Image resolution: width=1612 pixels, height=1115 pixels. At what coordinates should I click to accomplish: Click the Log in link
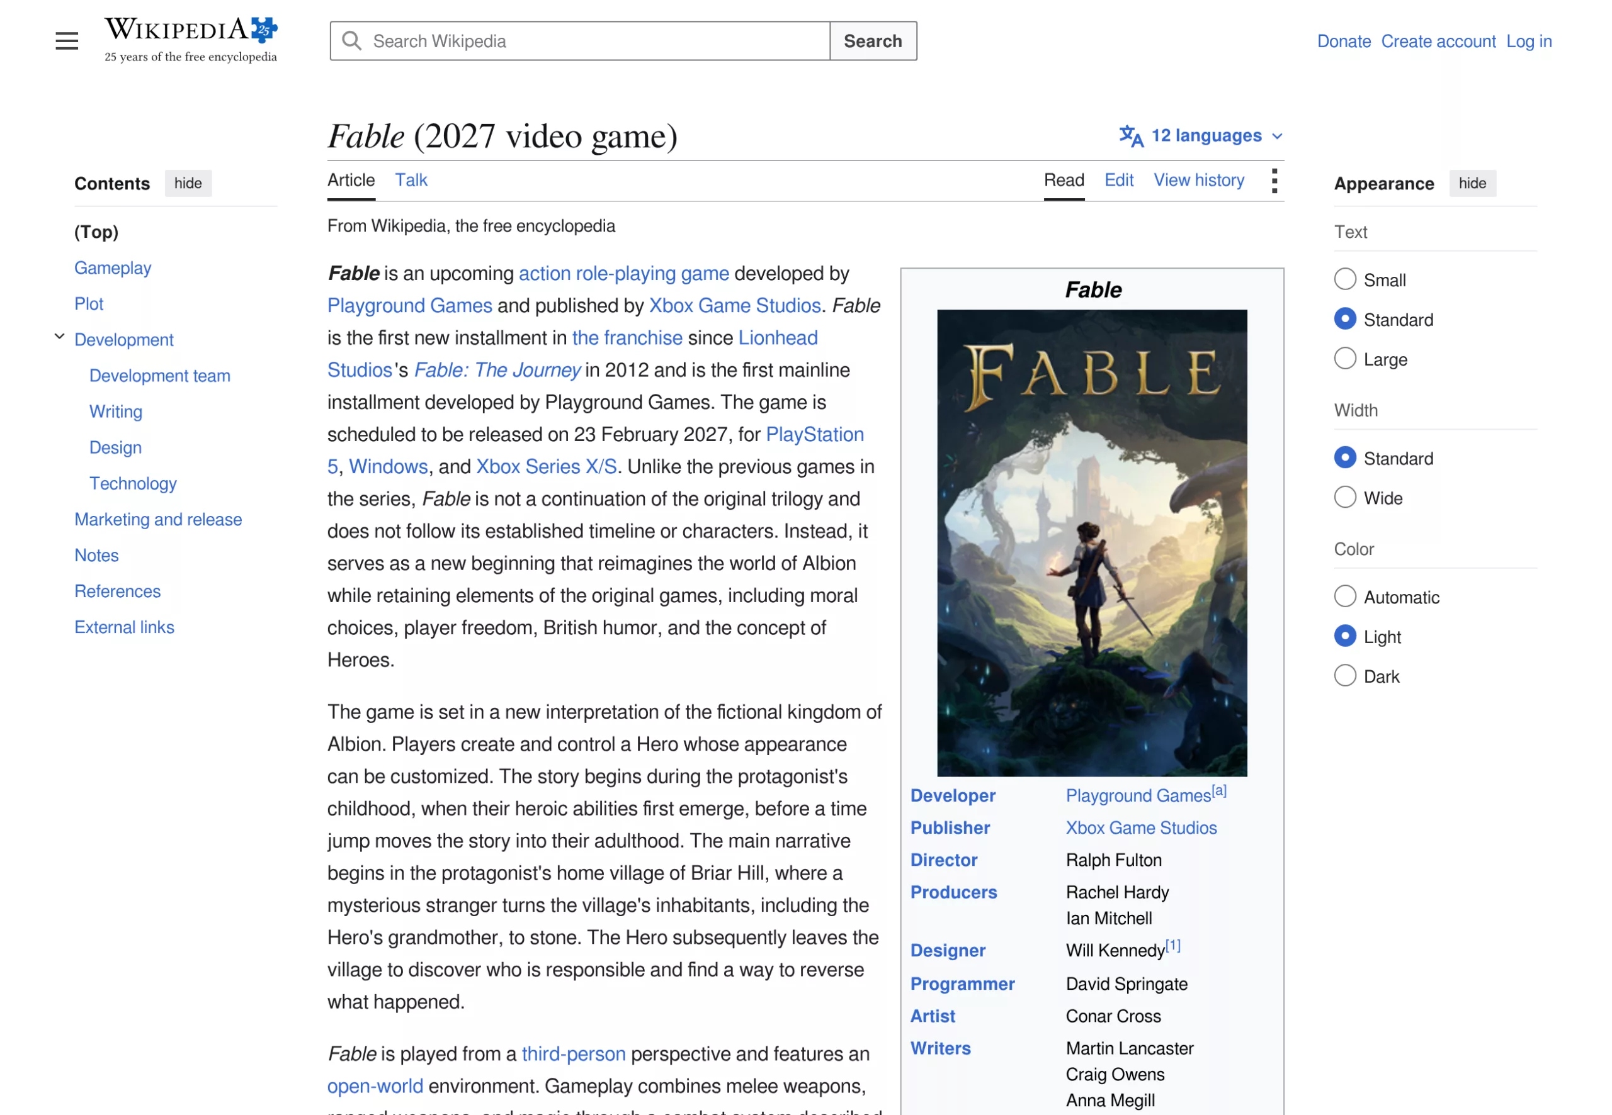(1529, 42)
